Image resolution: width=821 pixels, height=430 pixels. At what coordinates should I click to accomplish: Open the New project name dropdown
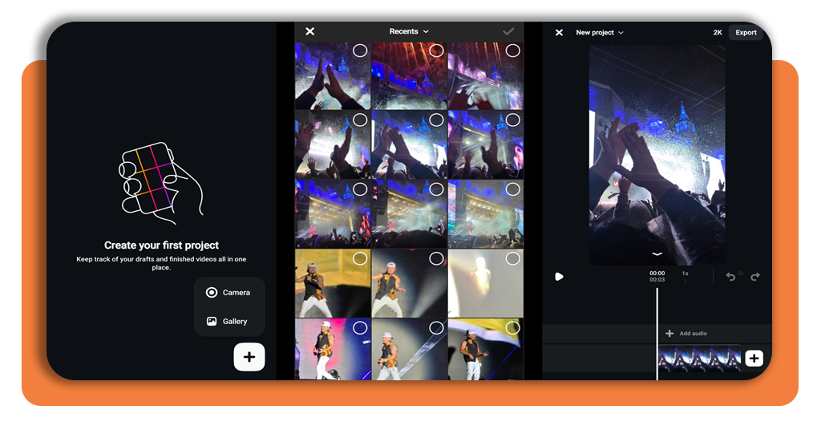[x=599, y=33]
